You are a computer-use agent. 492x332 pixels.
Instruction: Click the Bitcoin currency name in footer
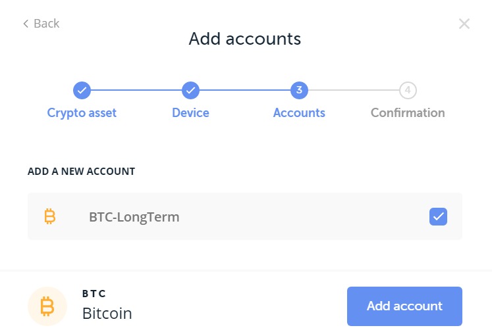click(x=107, y=313)
